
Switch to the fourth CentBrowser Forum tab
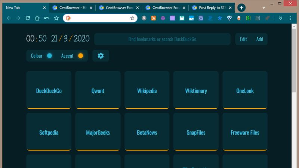coord(166,8)
